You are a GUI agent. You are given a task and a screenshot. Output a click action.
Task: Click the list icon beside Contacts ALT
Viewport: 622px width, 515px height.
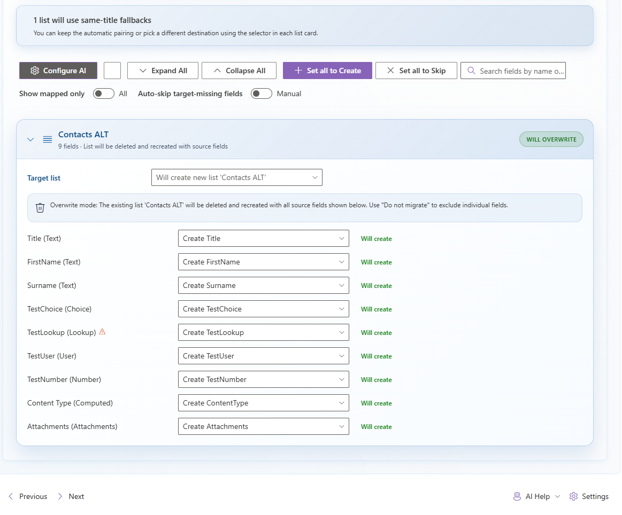point(48,139)
